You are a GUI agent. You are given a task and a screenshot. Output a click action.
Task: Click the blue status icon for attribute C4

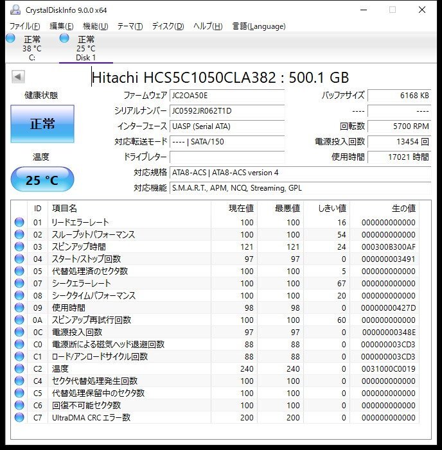(x=19, y=381)
